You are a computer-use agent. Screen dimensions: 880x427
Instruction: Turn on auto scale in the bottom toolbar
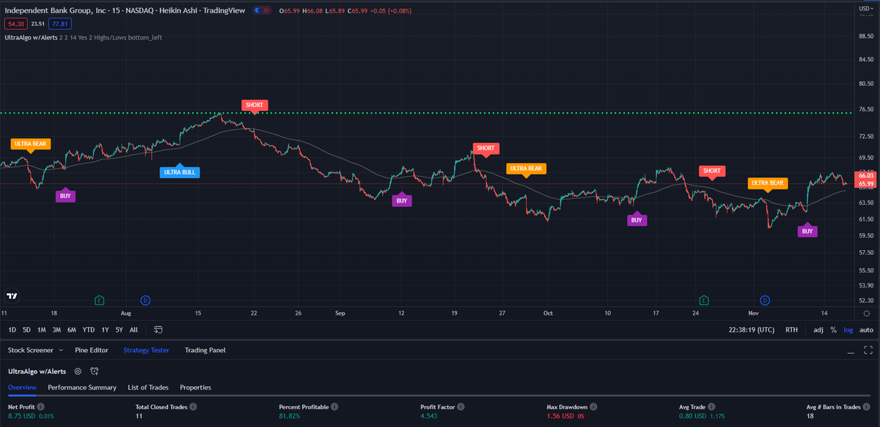tap(867, 329)
